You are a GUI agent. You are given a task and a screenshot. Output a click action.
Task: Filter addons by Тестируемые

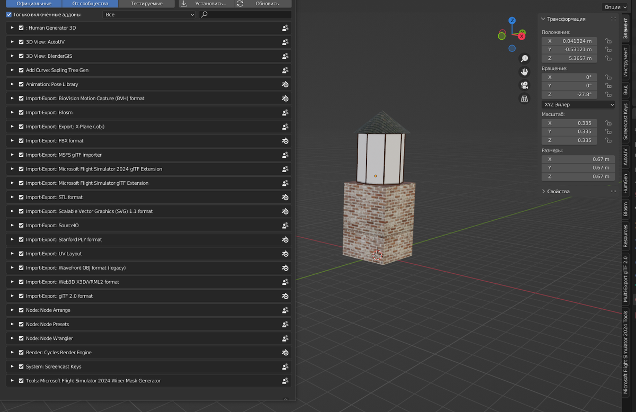point(146,4)
